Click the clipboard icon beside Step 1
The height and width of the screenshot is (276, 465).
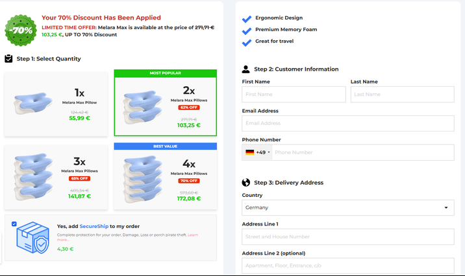[x=8, y=58]
